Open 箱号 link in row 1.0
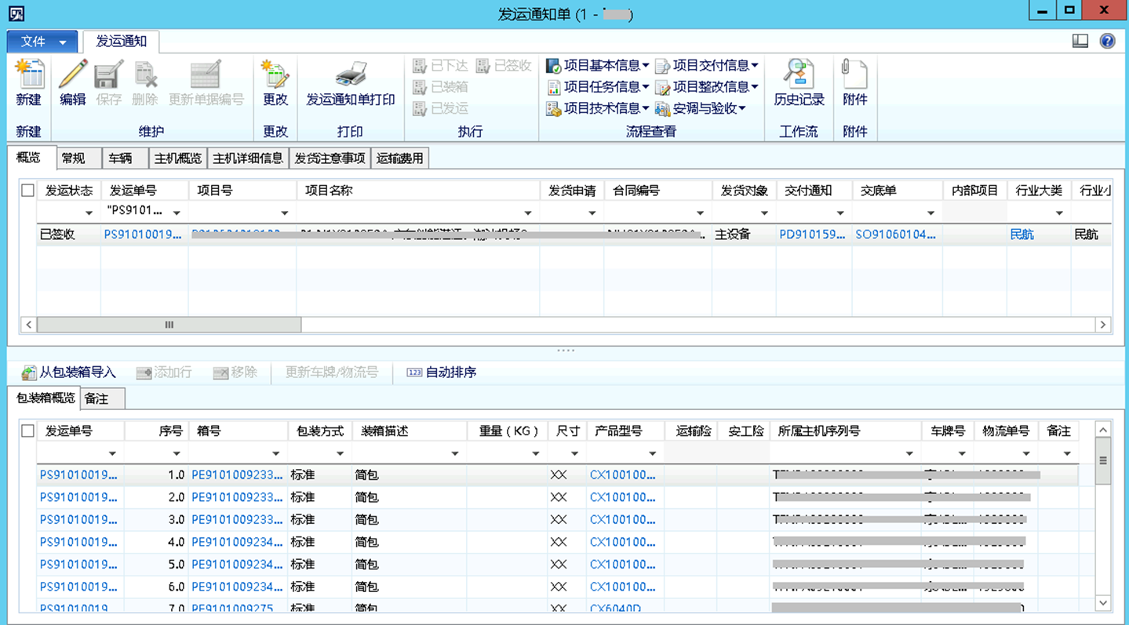Screen dimensions: 1129x625 click(x=237, y=475)
